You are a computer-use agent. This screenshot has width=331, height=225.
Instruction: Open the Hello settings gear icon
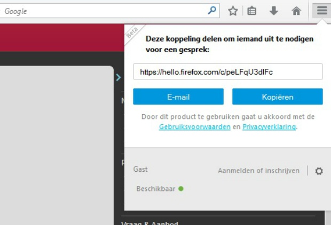(319, 171)
